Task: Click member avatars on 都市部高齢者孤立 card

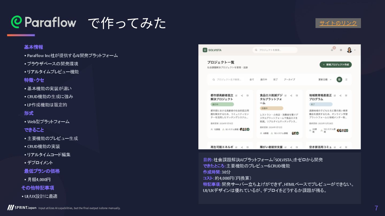Action: tap(245, 129)
